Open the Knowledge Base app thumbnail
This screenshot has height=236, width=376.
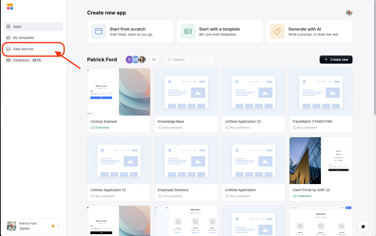pyautogui.click(x=186, y=92)
